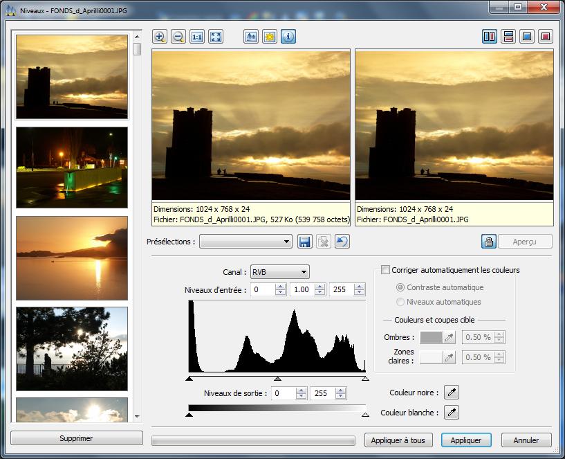Toggle the histogram display icon

pyautogui.click(x=251, y=37)
